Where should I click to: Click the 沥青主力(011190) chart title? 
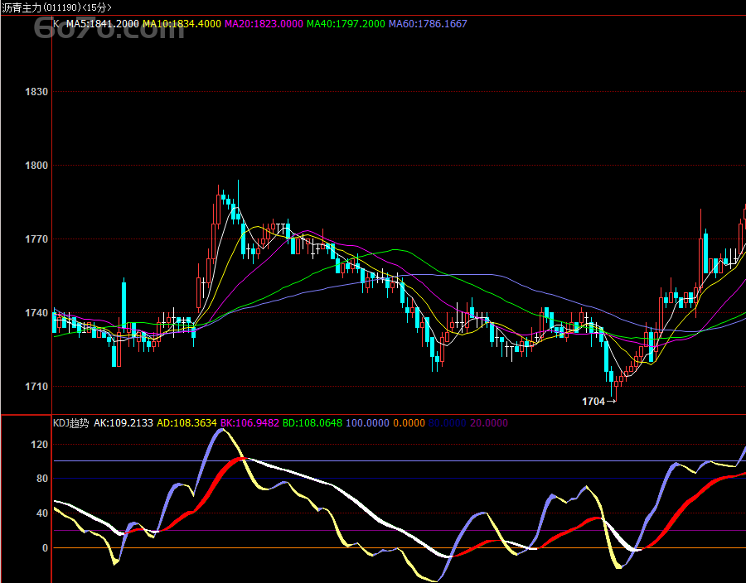click(56, 7)
